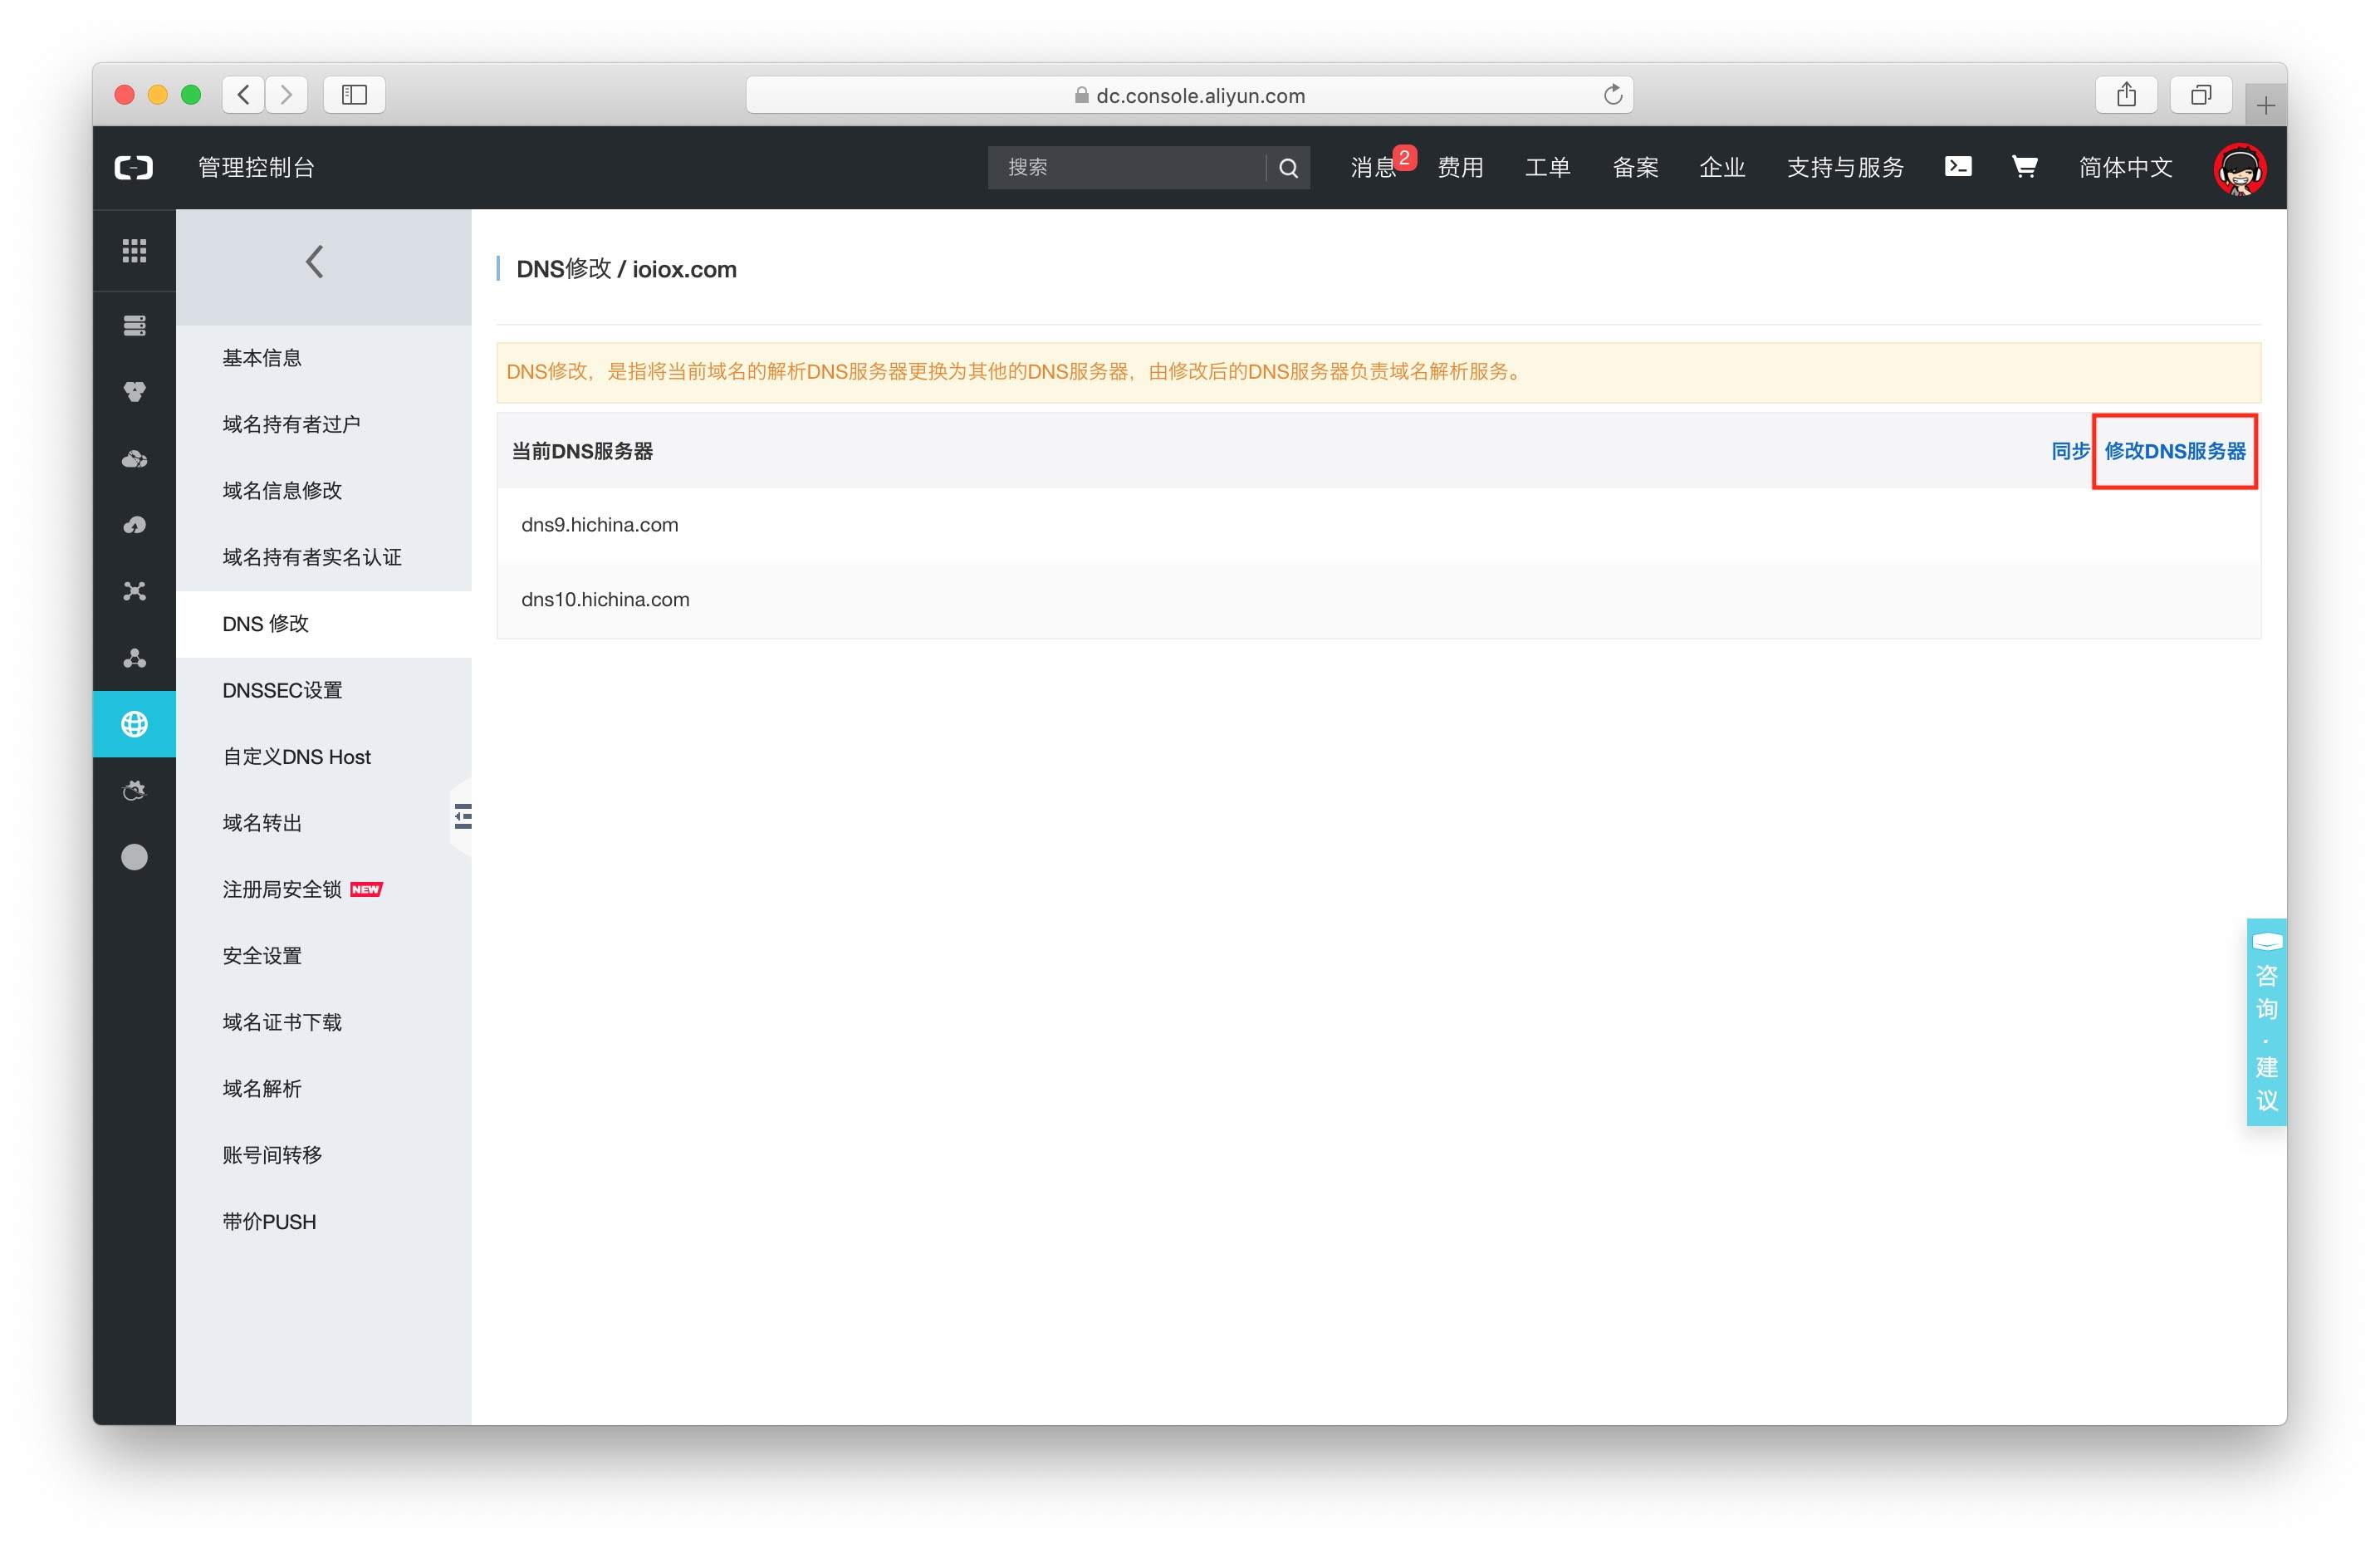Click the server stack sidebar icon
Viewport: 2380px width, 1548px height.
pos(134,325)
